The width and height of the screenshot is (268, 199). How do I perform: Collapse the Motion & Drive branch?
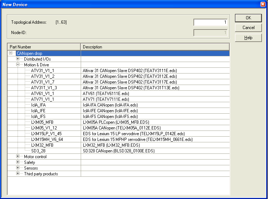pyautogui.click(x=18, y=65)
